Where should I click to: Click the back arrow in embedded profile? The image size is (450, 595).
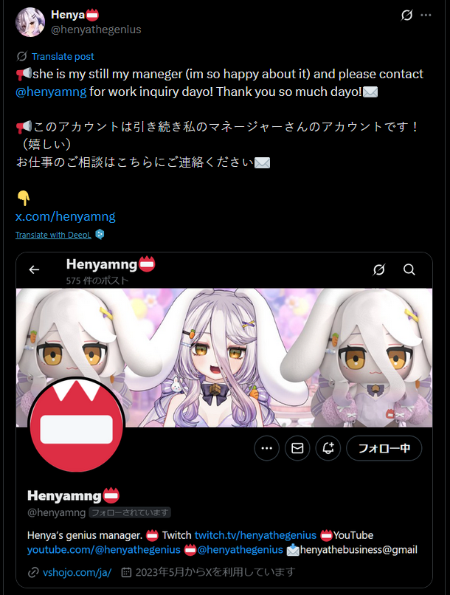(x=34, y=269)
